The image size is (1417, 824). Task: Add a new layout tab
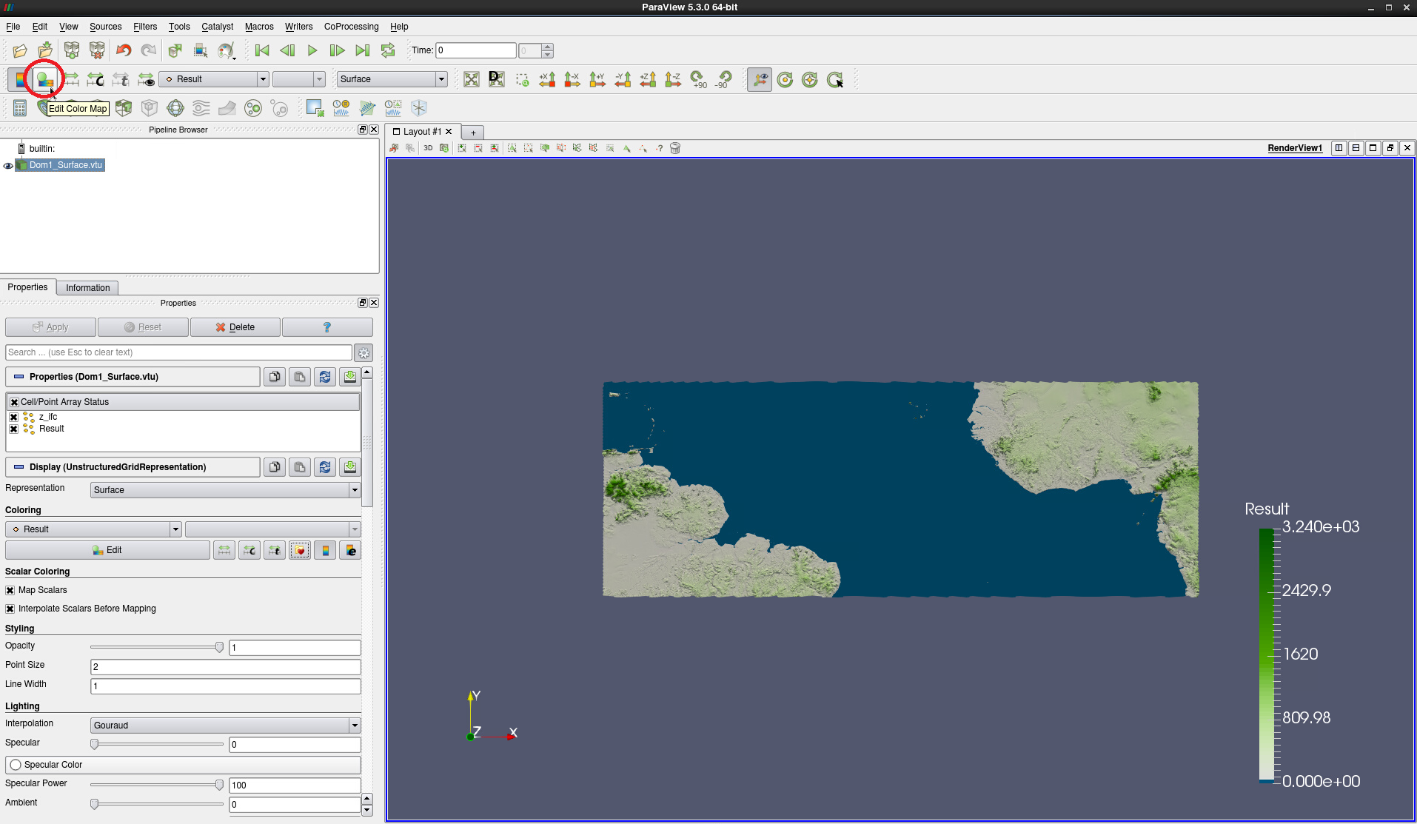click(x=473, y=133)
